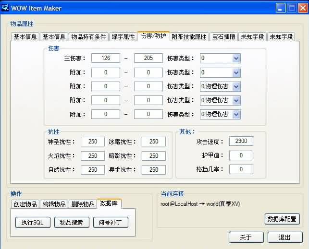Open the 绿字属性 tab
Image resolution: width=309 pixels, height=249 pixels.
pyautogui.click(x=123, y=37)
